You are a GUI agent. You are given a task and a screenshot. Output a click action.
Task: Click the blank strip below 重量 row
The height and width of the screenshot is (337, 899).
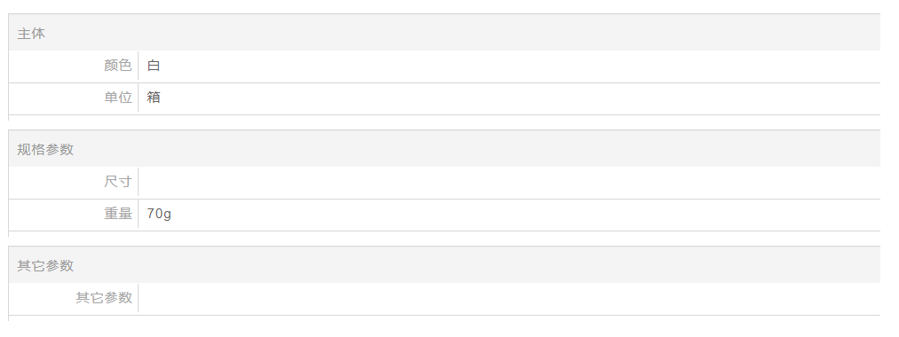[444, 234]
